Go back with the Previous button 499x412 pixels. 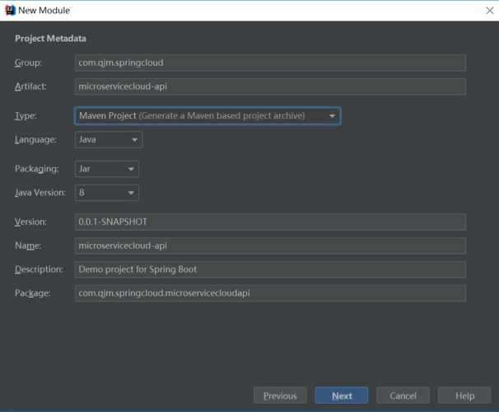[280, 396]
